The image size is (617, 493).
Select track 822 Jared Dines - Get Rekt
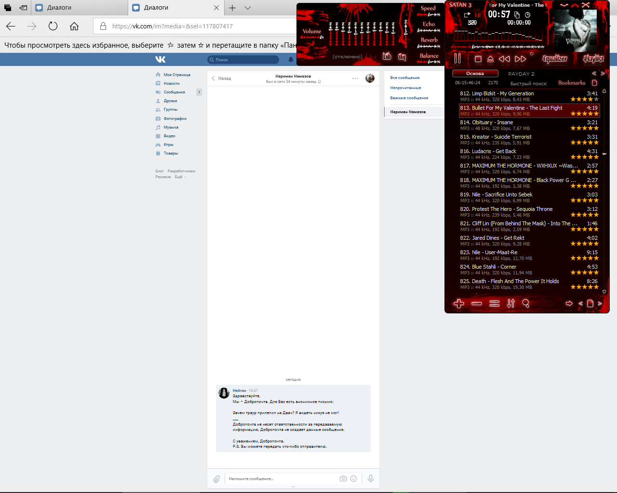coord(529,241)
